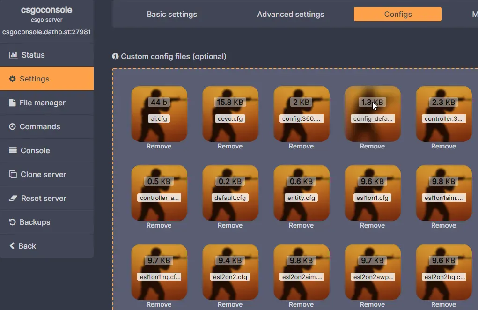The image size is (478, 310).
Task: Select the Reset server eraser icon
Action: pyautogui.click(x=12, y=198)
